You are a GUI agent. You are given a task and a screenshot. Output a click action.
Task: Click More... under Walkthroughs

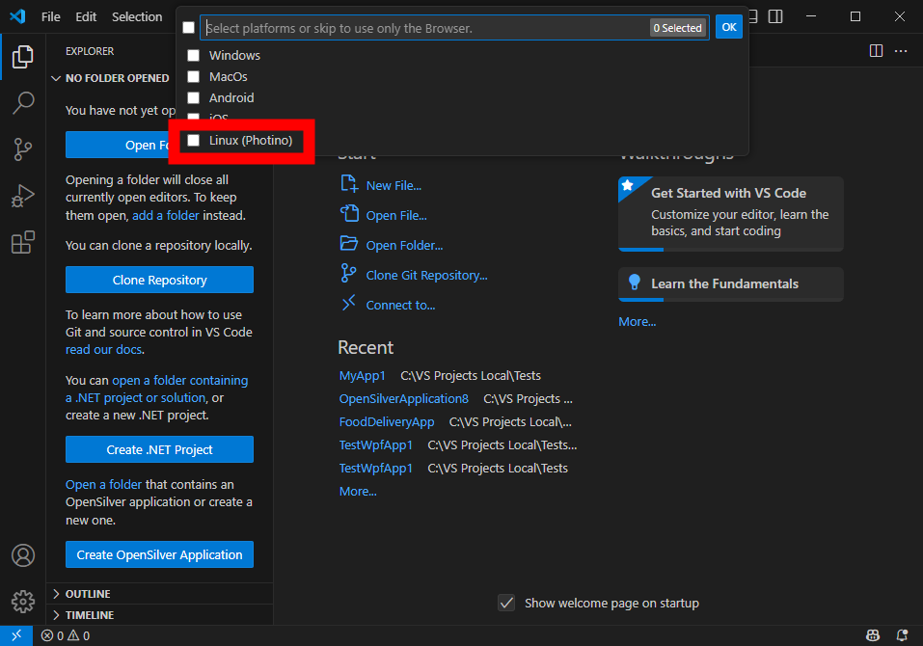click(637, 322)
